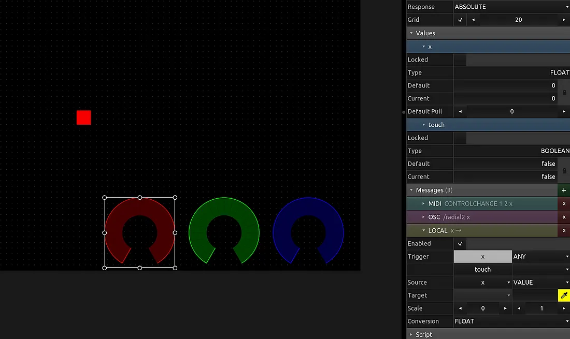Toggle the touch trigger button

pyautogui.click(x=483, y=269)
